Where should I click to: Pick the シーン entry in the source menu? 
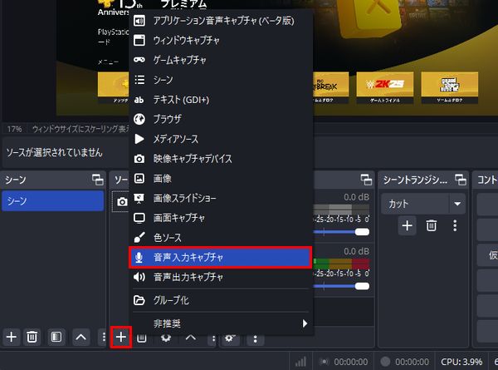coord(221,80)
